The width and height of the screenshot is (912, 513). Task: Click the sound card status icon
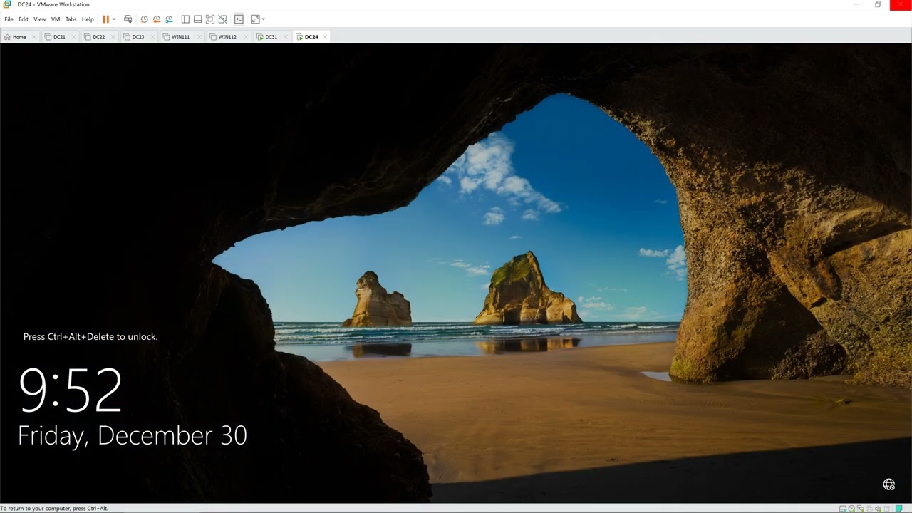click(878, 508)
